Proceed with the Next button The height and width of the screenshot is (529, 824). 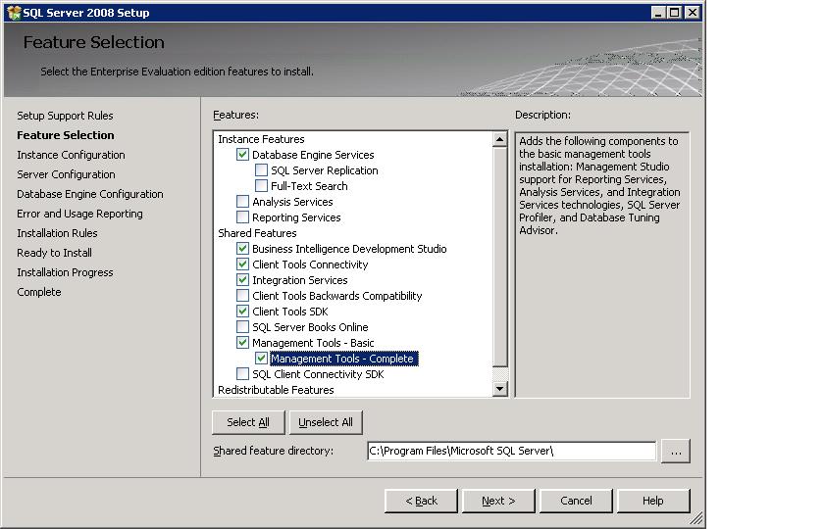498,501
